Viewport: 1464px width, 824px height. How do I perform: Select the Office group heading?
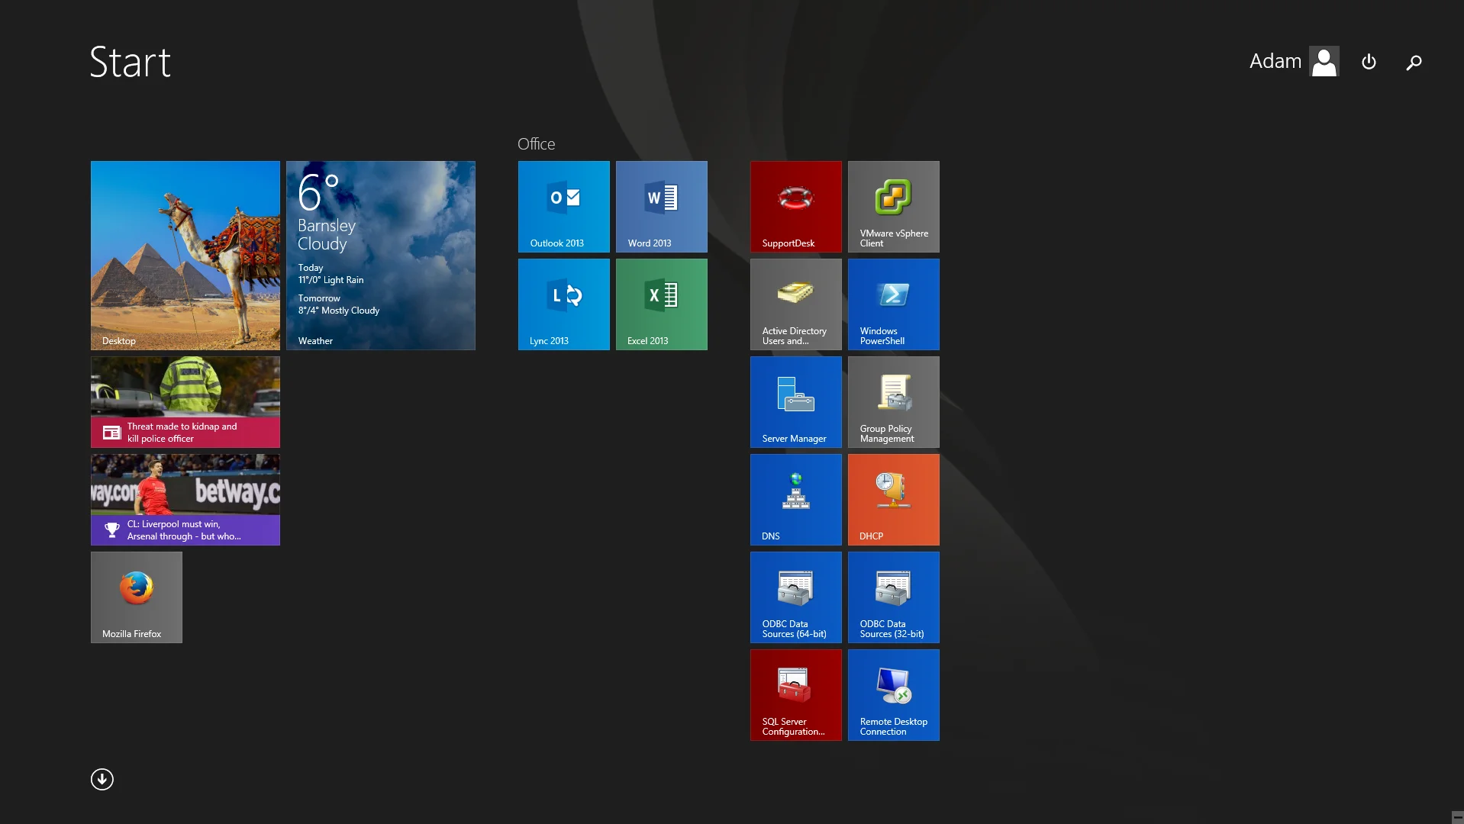point(536,143)
